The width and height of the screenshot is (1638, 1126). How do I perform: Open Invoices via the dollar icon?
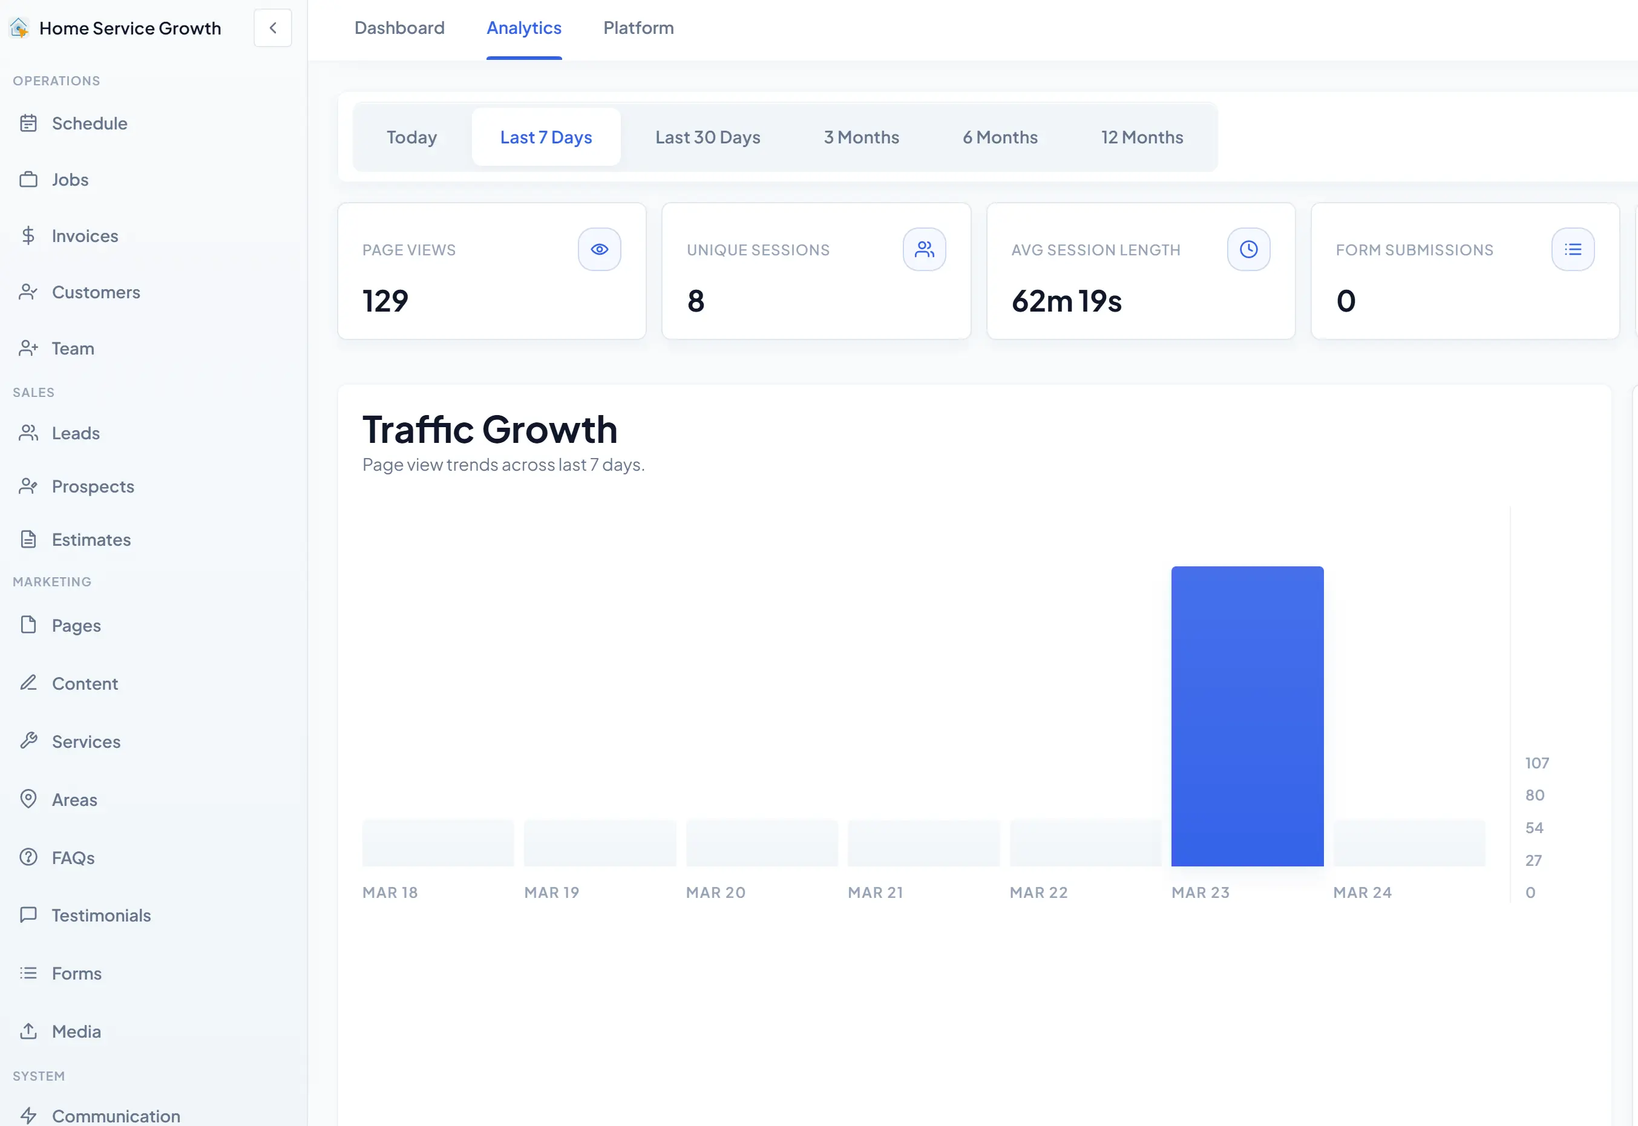coord(29,235)
